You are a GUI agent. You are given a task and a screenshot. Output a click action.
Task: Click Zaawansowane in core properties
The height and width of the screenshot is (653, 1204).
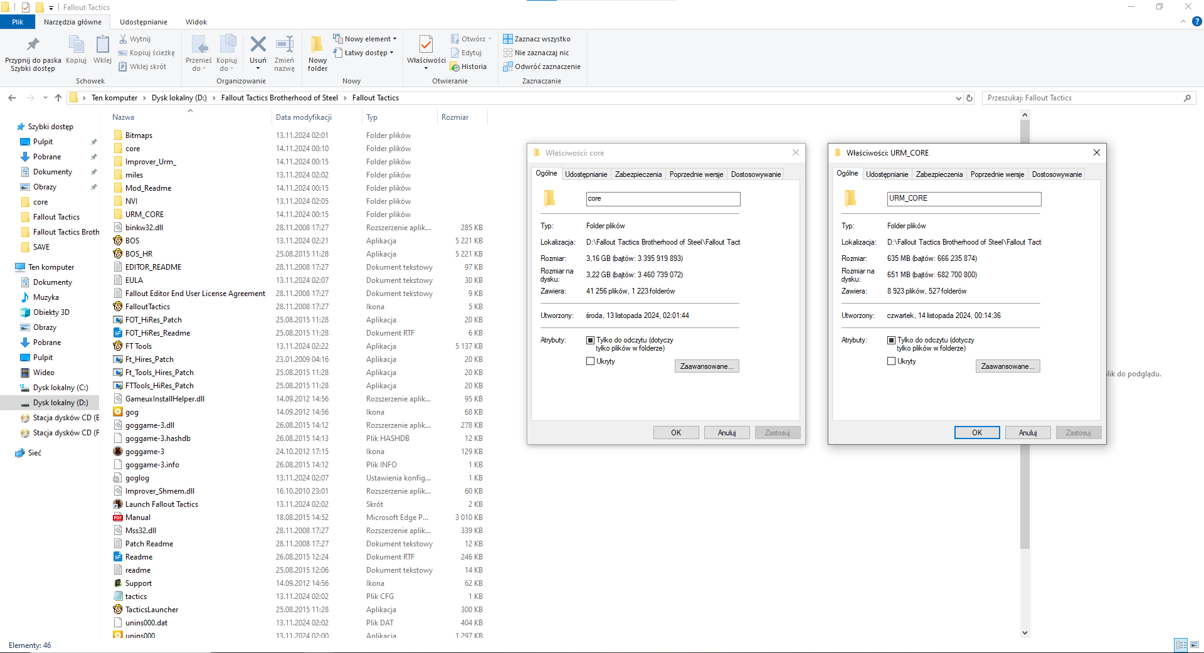point(707,366)
